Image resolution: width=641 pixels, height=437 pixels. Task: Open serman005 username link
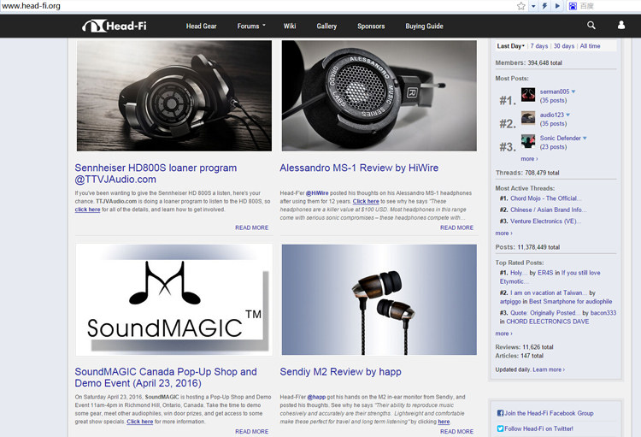pyautogui.click(x=555, y=92)
